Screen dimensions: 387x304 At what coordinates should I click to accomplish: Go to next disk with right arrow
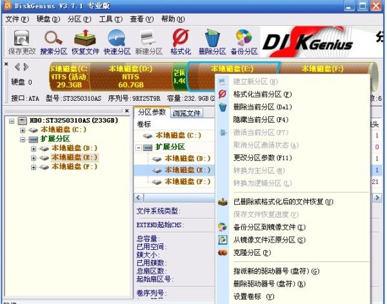click(26, 66)
